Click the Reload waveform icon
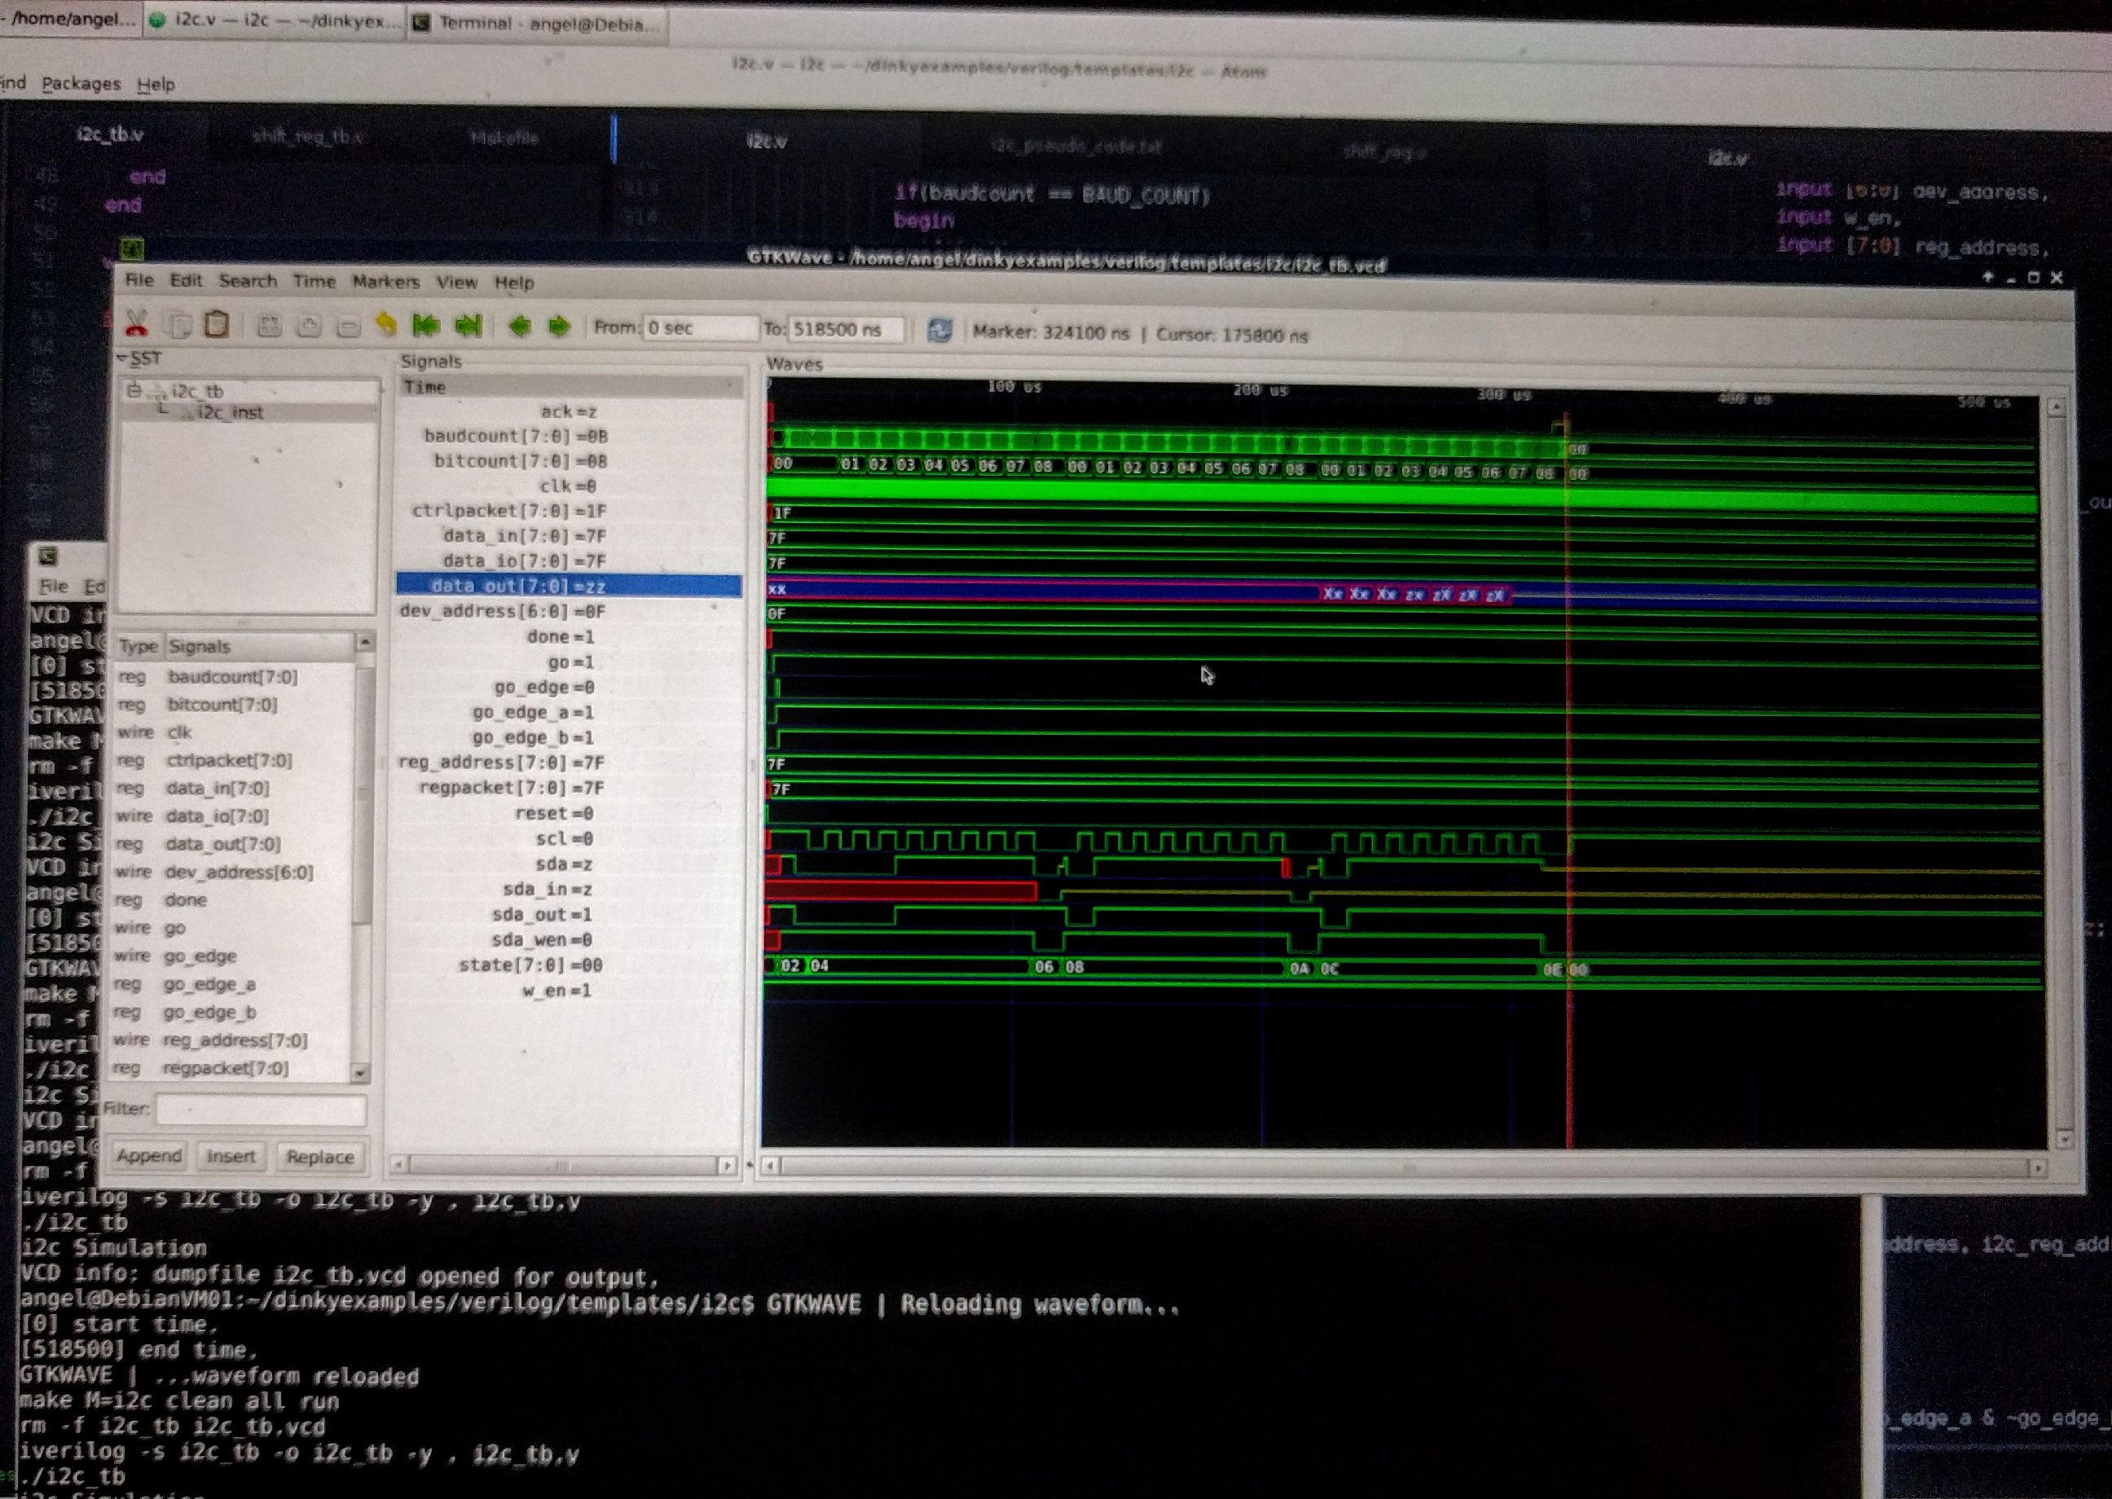 pos(939,331)
